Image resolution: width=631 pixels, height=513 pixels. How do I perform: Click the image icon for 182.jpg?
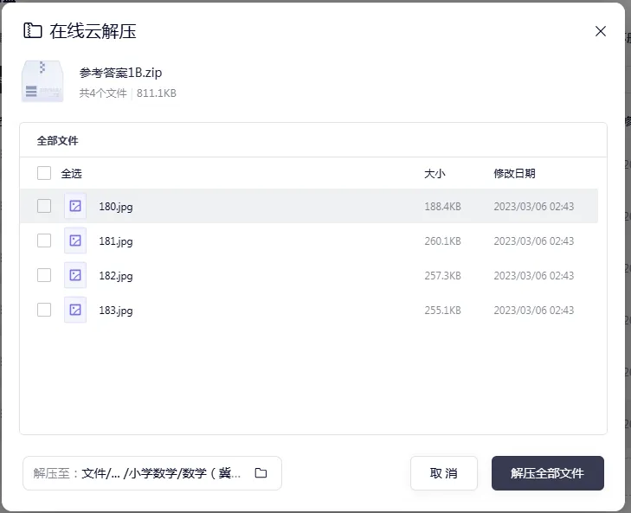tap(75, 275)
